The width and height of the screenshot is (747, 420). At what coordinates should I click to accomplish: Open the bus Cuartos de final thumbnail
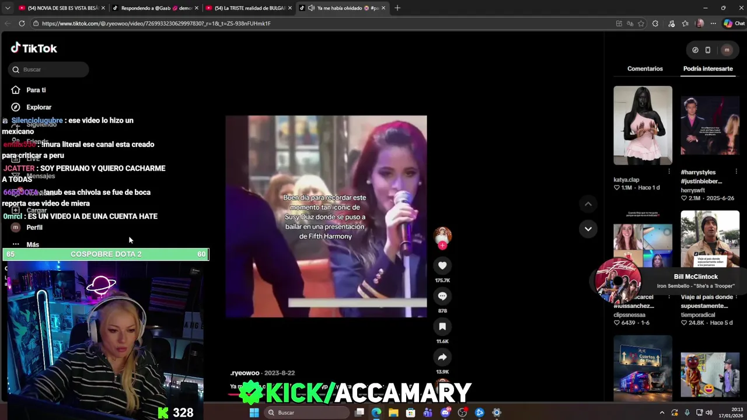(643, 367)
